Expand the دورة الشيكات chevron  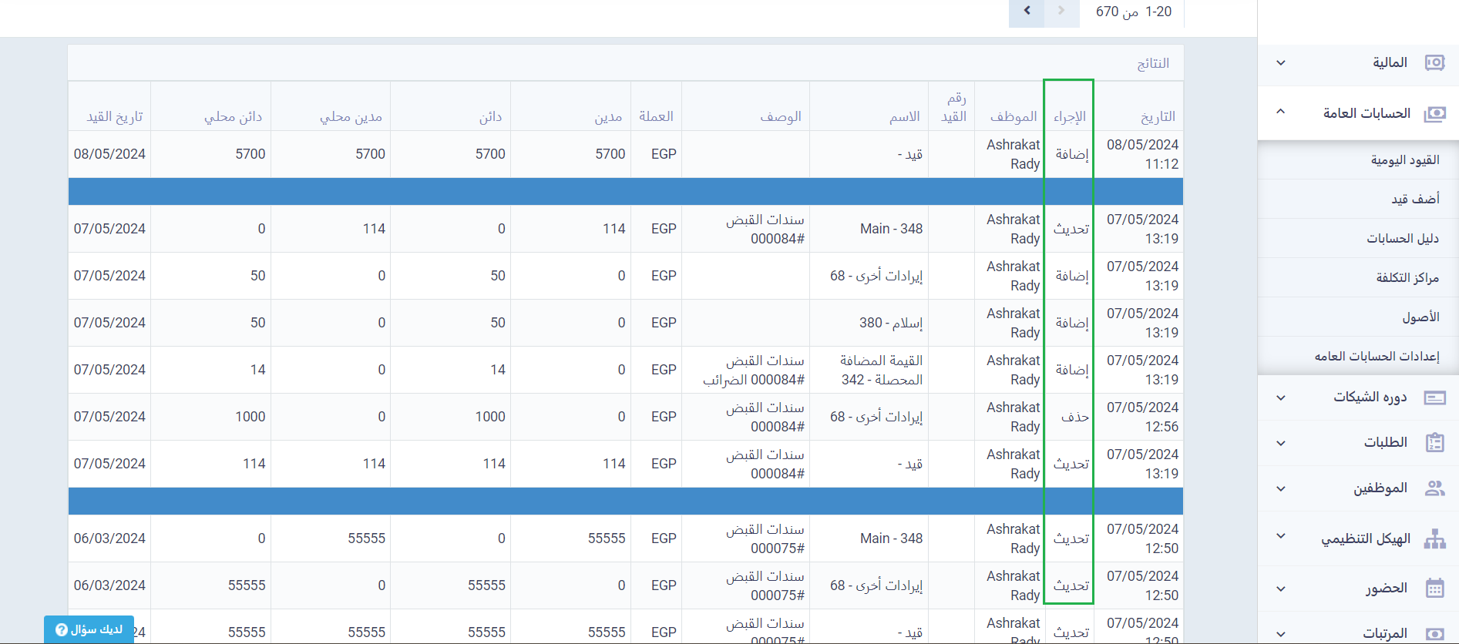(1281, 398)
